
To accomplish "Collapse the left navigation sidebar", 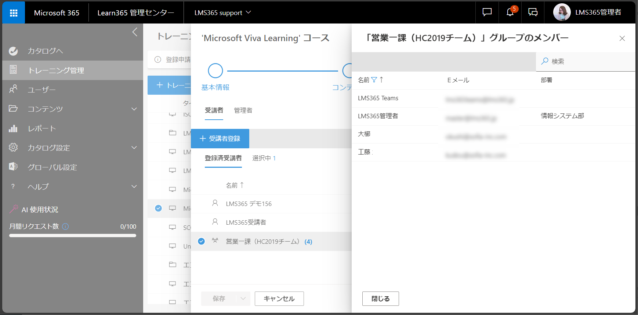I will point(135,32).
